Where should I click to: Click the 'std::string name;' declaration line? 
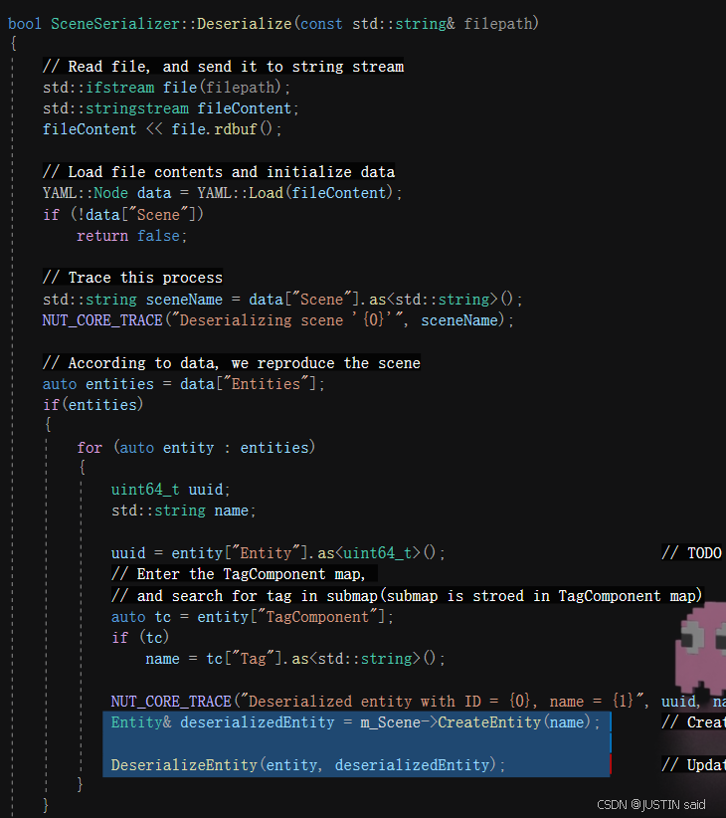[183, 511]
